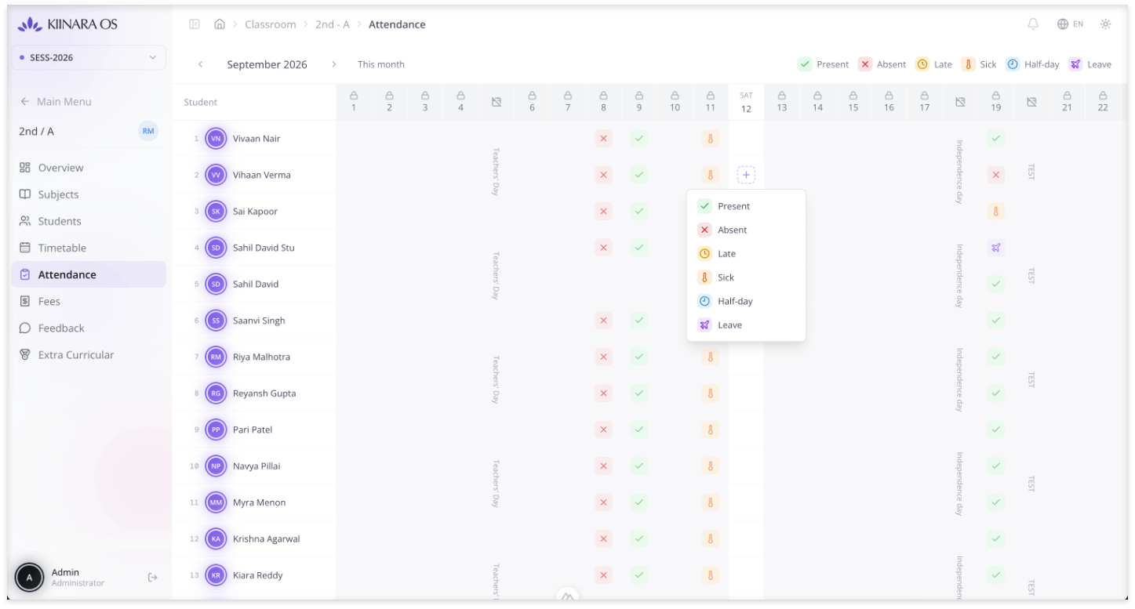Click the 2nd - A breadcrumb

point(333,24)
